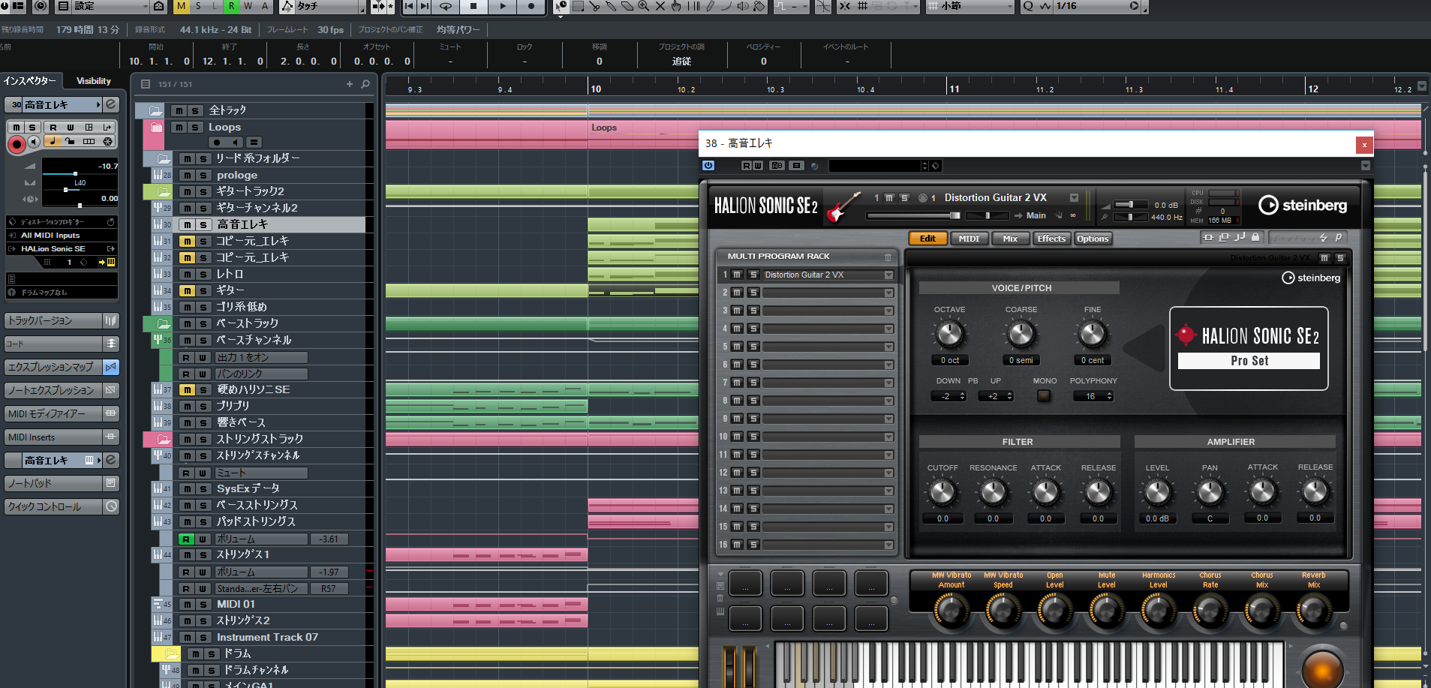This screenshot has width=1431, height=688.
Task: Select the 響きベース track
Action: coord(241,422)
